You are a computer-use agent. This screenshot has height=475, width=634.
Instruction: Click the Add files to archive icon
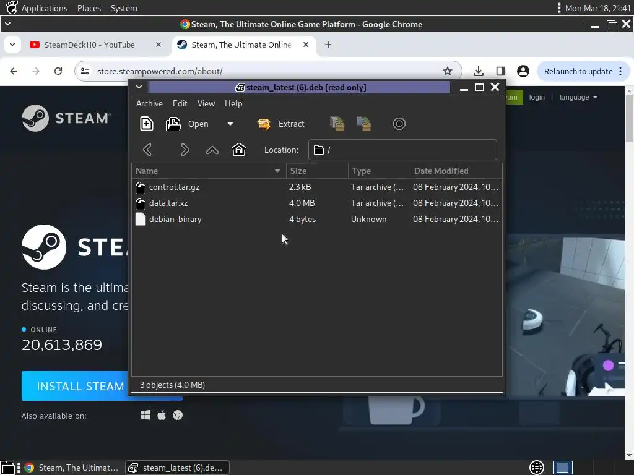(x=337, y=124)
